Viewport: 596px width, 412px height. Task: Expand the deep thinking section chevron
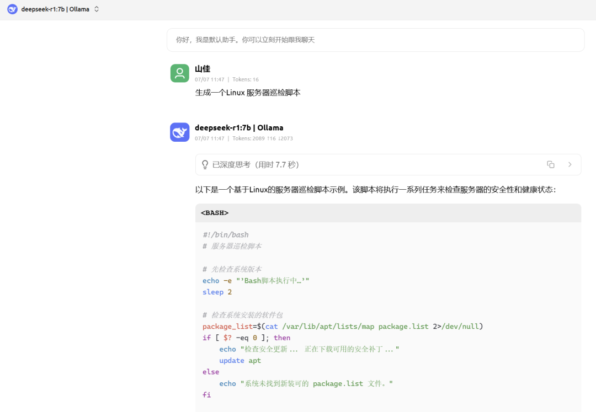[570, 164]
